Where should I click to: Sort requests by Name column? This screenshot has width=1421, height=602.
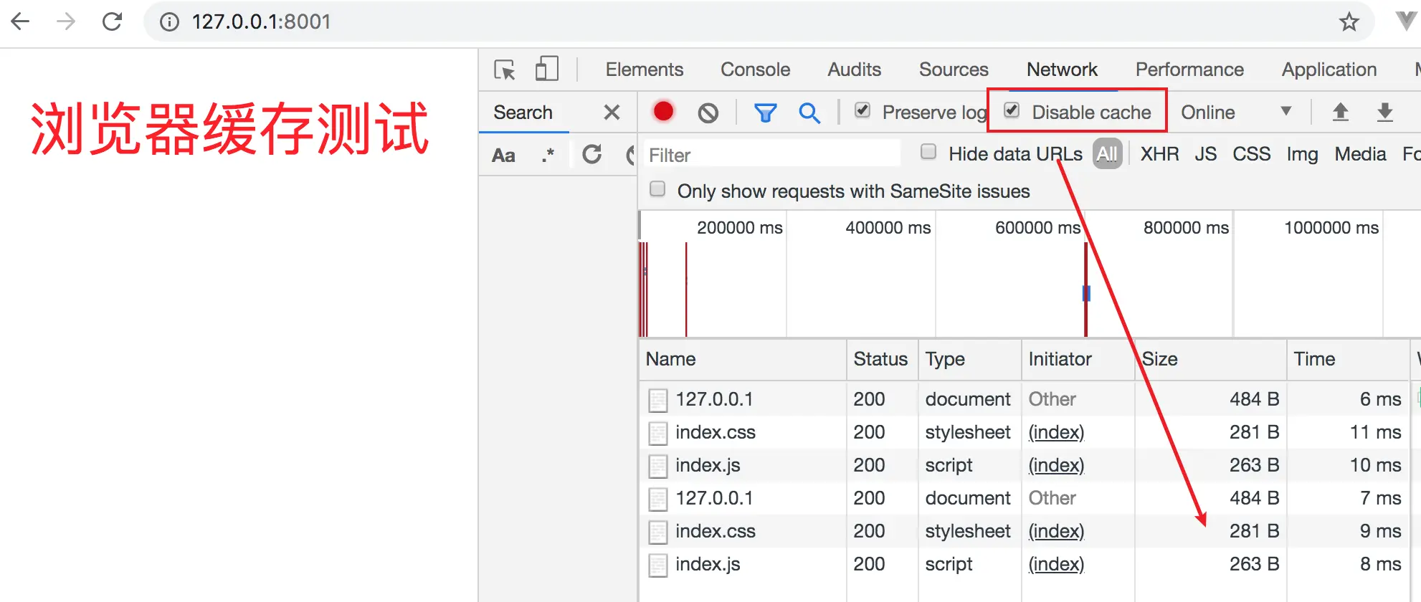pyautogui.click(x=742, y=359)
